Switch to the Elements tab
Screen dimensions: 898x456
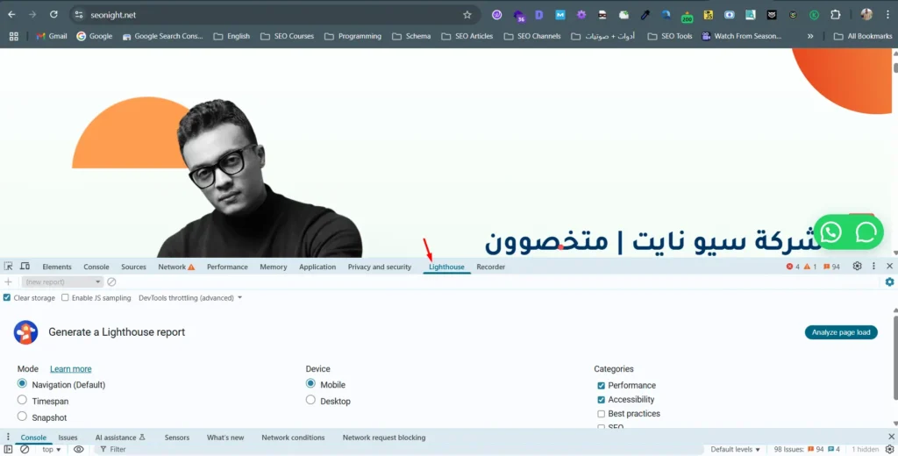click(x=57, y=267)
